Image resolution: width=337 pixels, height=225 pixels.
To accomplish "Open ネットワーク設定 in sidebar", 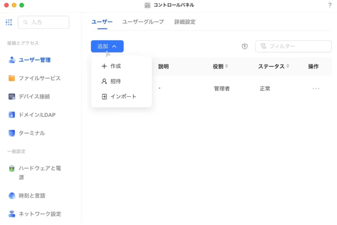I will click(x=39, y=214).
